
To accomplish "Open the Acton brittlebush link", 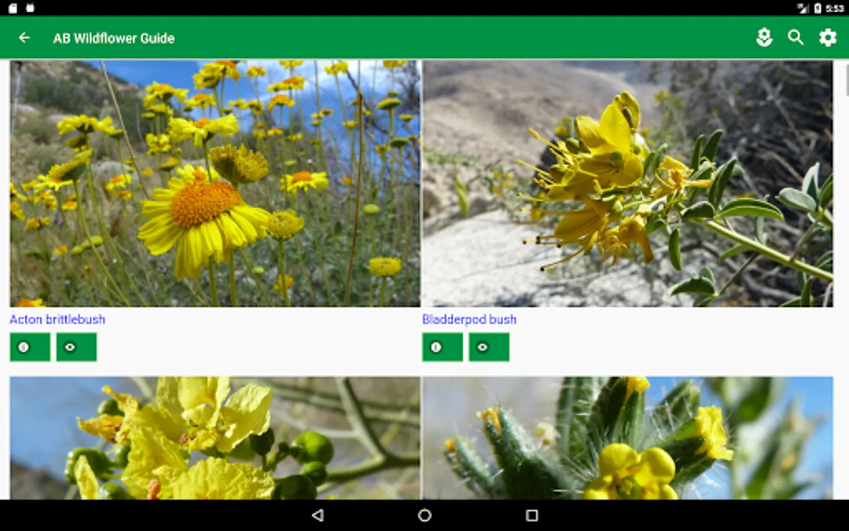I will (57, 319).
